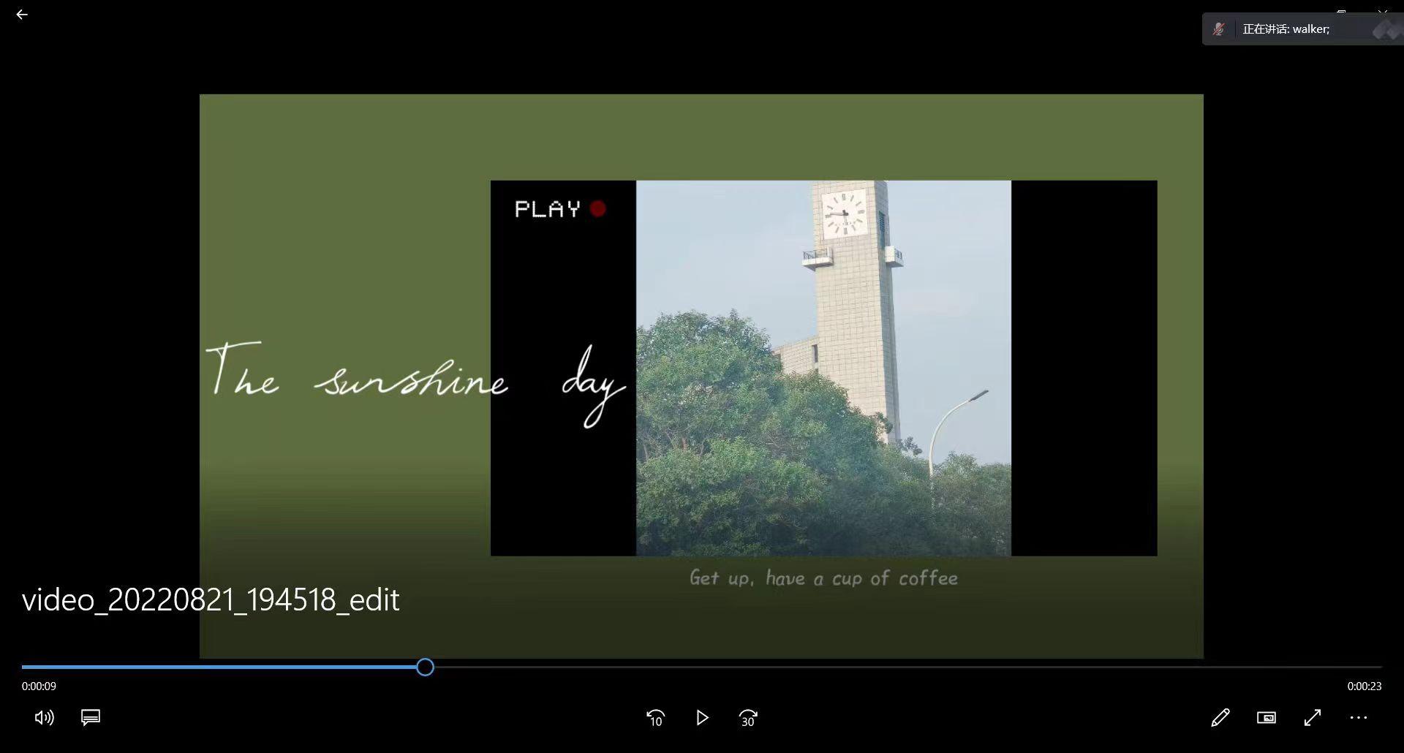The image size is (1404, 753).
Task: Mute the video using the speaker icon
Action: click(x=44, y=718)
